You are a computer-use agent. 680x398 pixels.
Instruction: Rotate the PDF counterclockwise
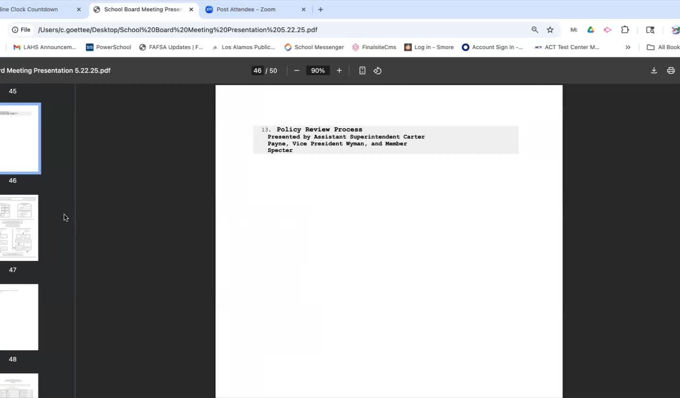click(377, 70)
